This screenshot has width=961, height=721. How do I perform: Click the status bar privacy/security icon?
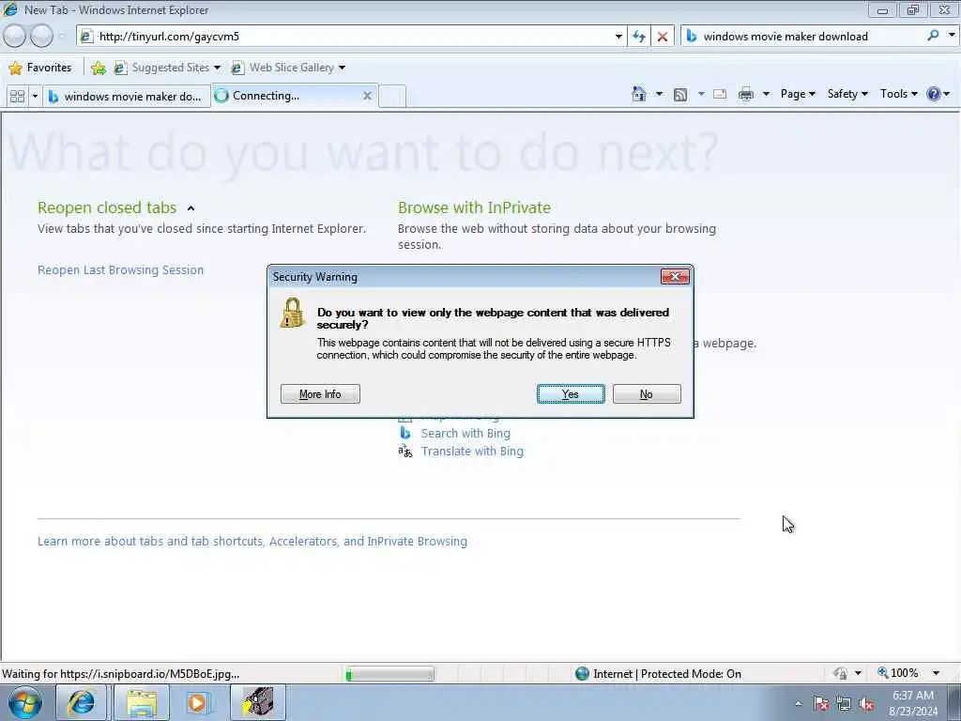pyautogui.click(x=840, y=673)
